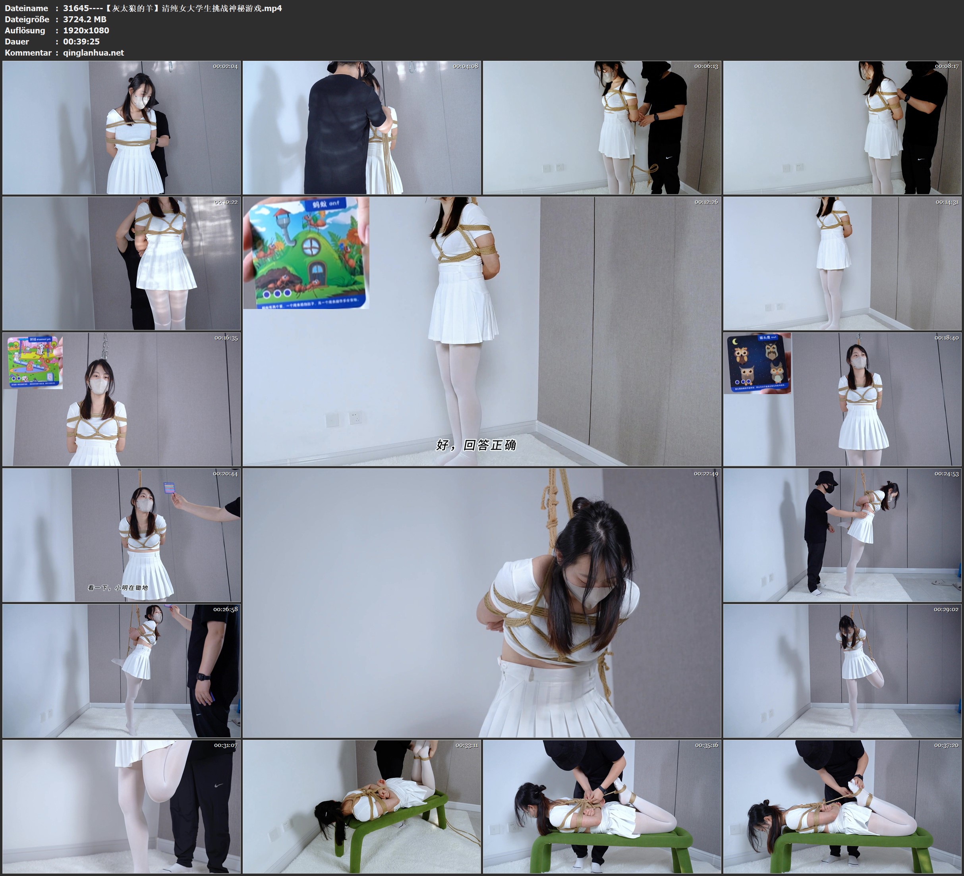Click the Auflösung 1920x1080 value
The width and height of the screenshot is (964, 876).
[x=86, y=30]
